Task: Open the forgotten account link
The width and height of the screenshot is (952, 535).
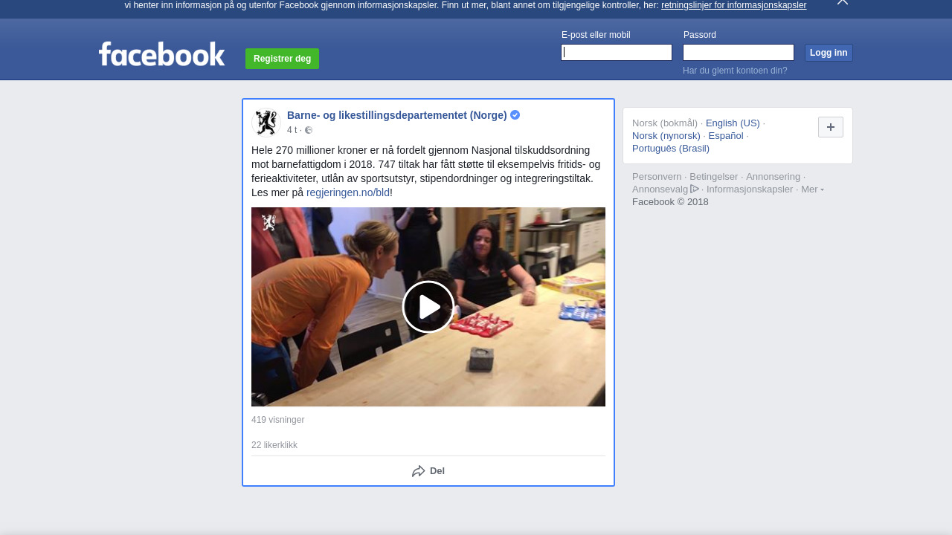Action: point(735,71)
